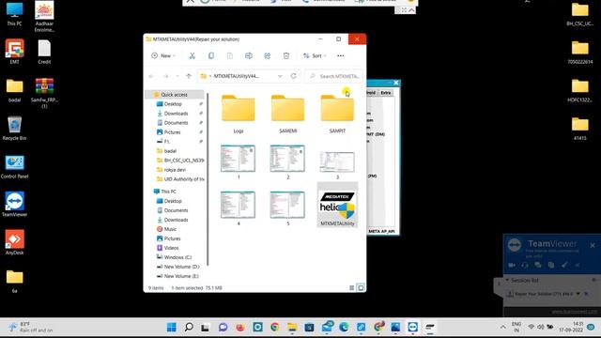Open This PC desktop icon
The height and width of the screenshot is (338, 601).
14,14
